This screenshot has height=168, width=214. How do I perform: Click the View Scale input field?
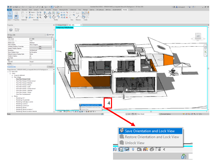[x=40, y=39]
